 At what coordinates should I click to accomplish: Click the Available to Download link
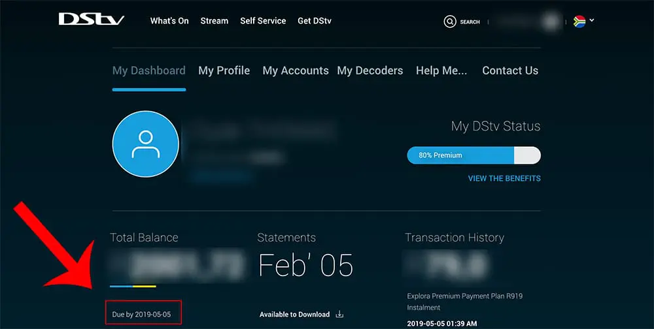(x=294, y=315)
